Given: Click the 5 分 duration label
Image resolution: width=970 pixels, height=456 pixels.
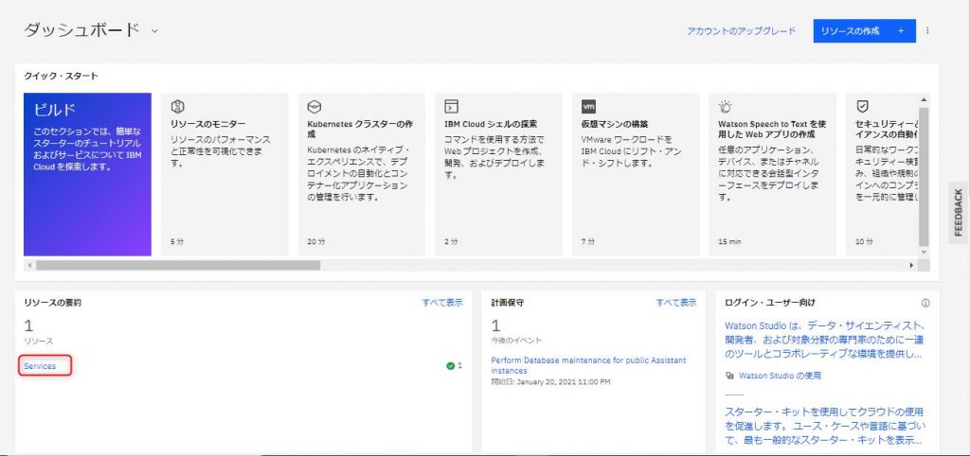Looking at the screenshot, I should 177,241.
